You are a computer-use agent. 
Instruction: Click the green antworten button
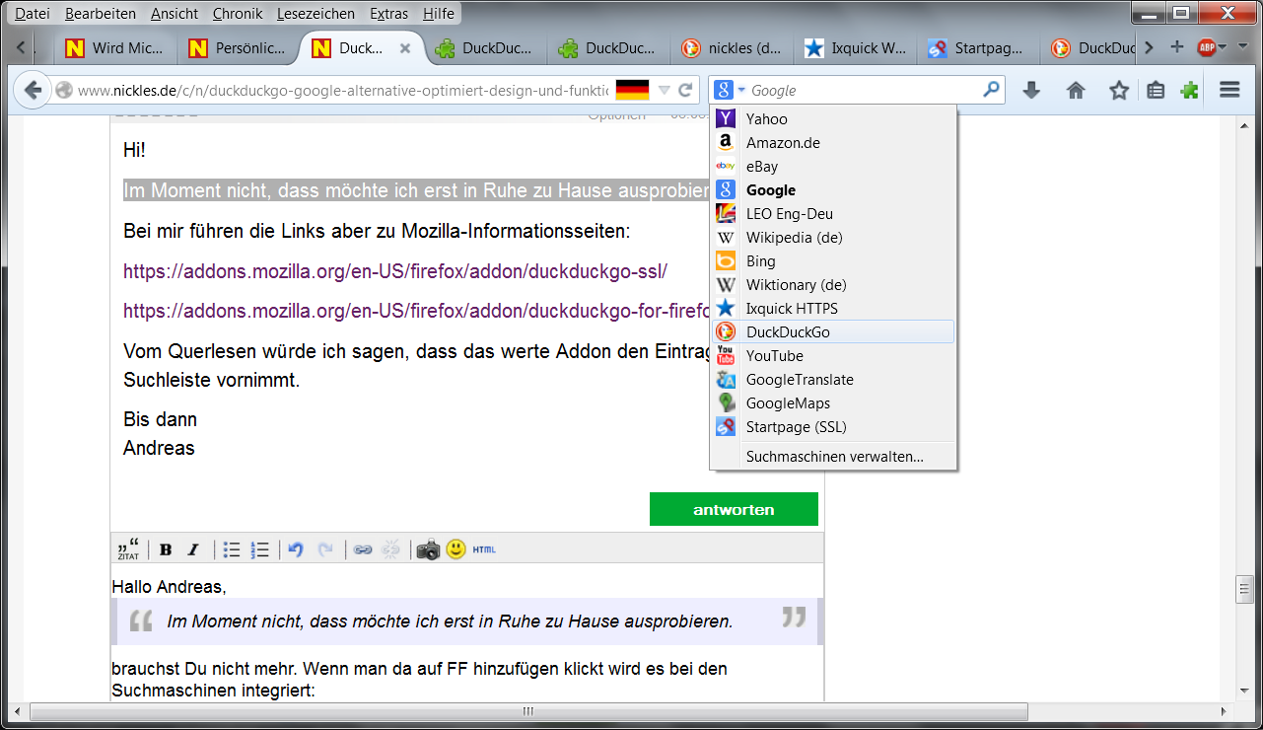coord(734,509)
